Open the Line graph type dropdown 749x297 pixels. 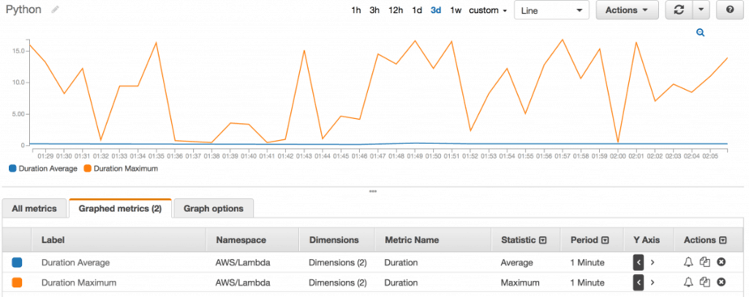pyautogui.click(x=552, y=10)
